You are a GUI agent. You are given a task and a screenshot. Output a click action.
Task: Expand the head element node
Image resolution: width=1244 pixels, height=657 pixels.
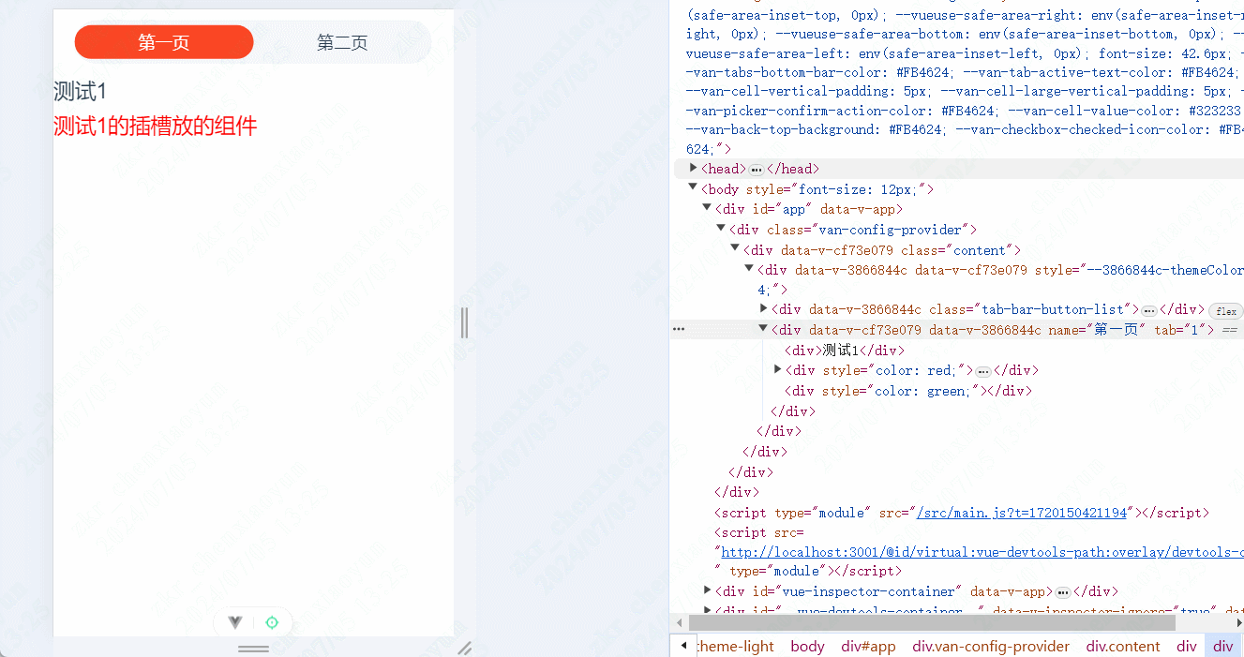694,168
